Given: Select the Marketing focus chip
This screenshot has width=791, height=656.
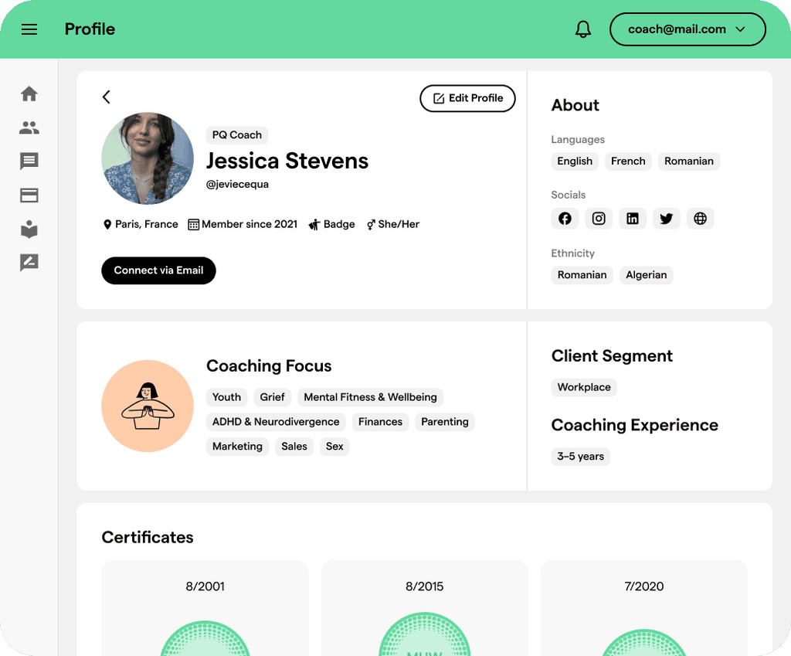Looking at the screenshot, I should click(x=237, y=447).
